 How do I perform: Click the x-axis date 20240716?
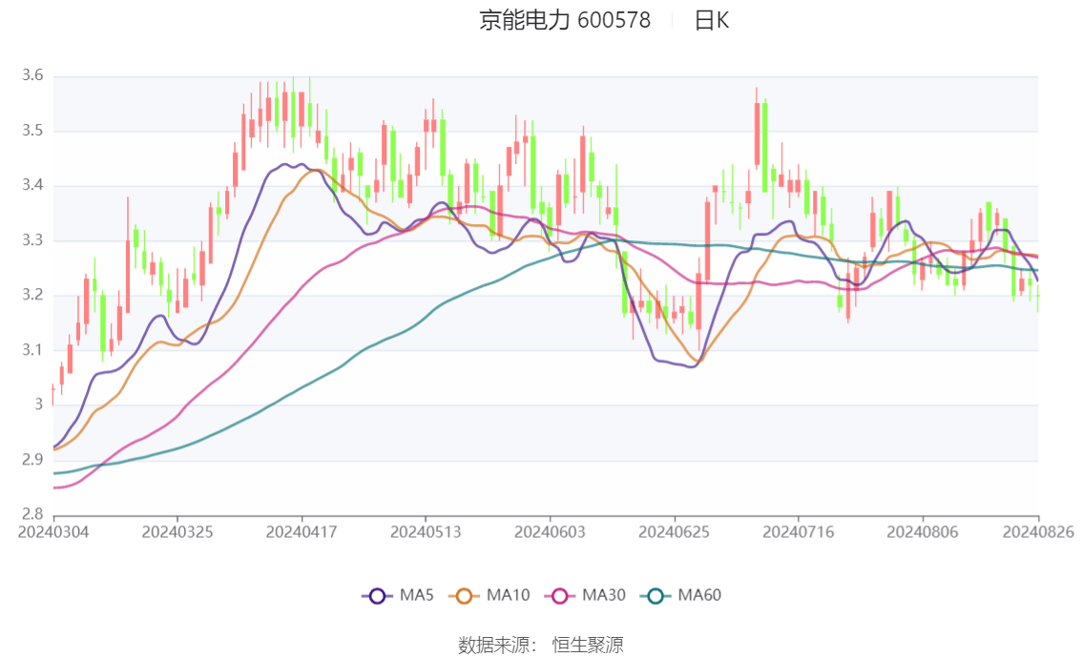[x=799, y=532]
